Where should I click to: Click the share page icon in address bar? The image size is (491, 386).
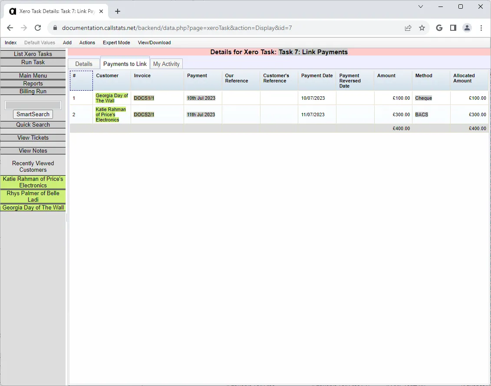(408, 28)
